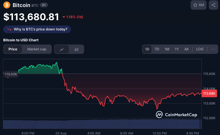Open the three-dots more options menu

pyautogui.click(x=213, y=49)
